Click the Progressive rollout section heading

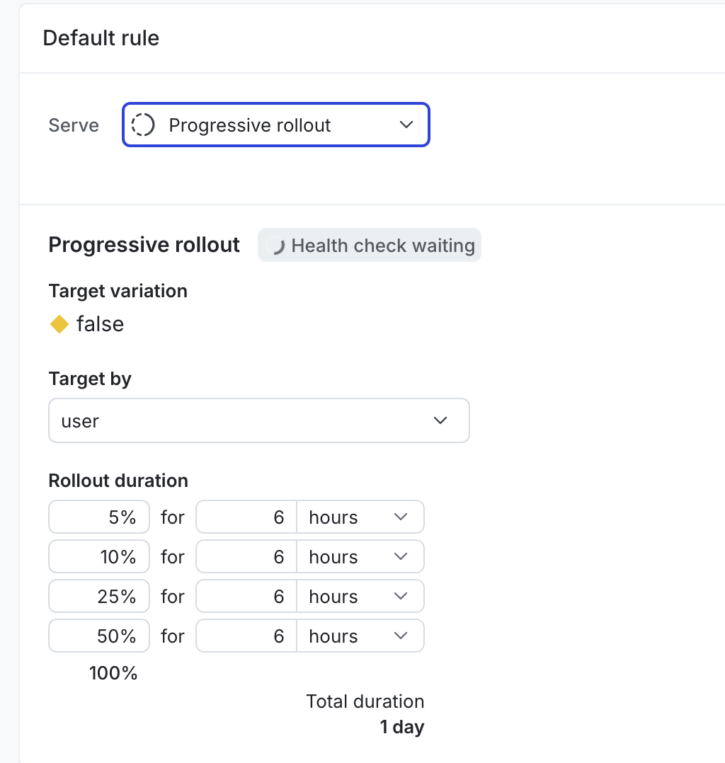tap(144, 244)
